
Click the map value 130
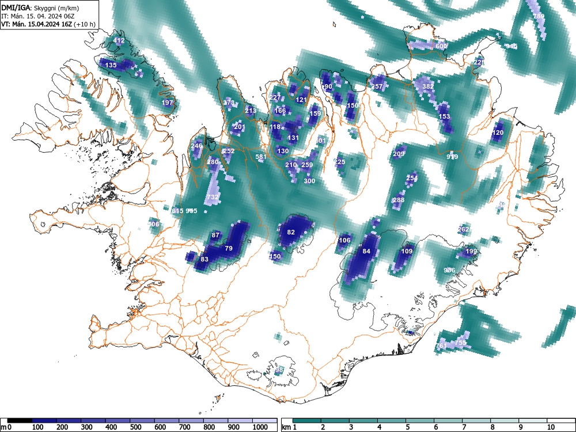[283, 151]
